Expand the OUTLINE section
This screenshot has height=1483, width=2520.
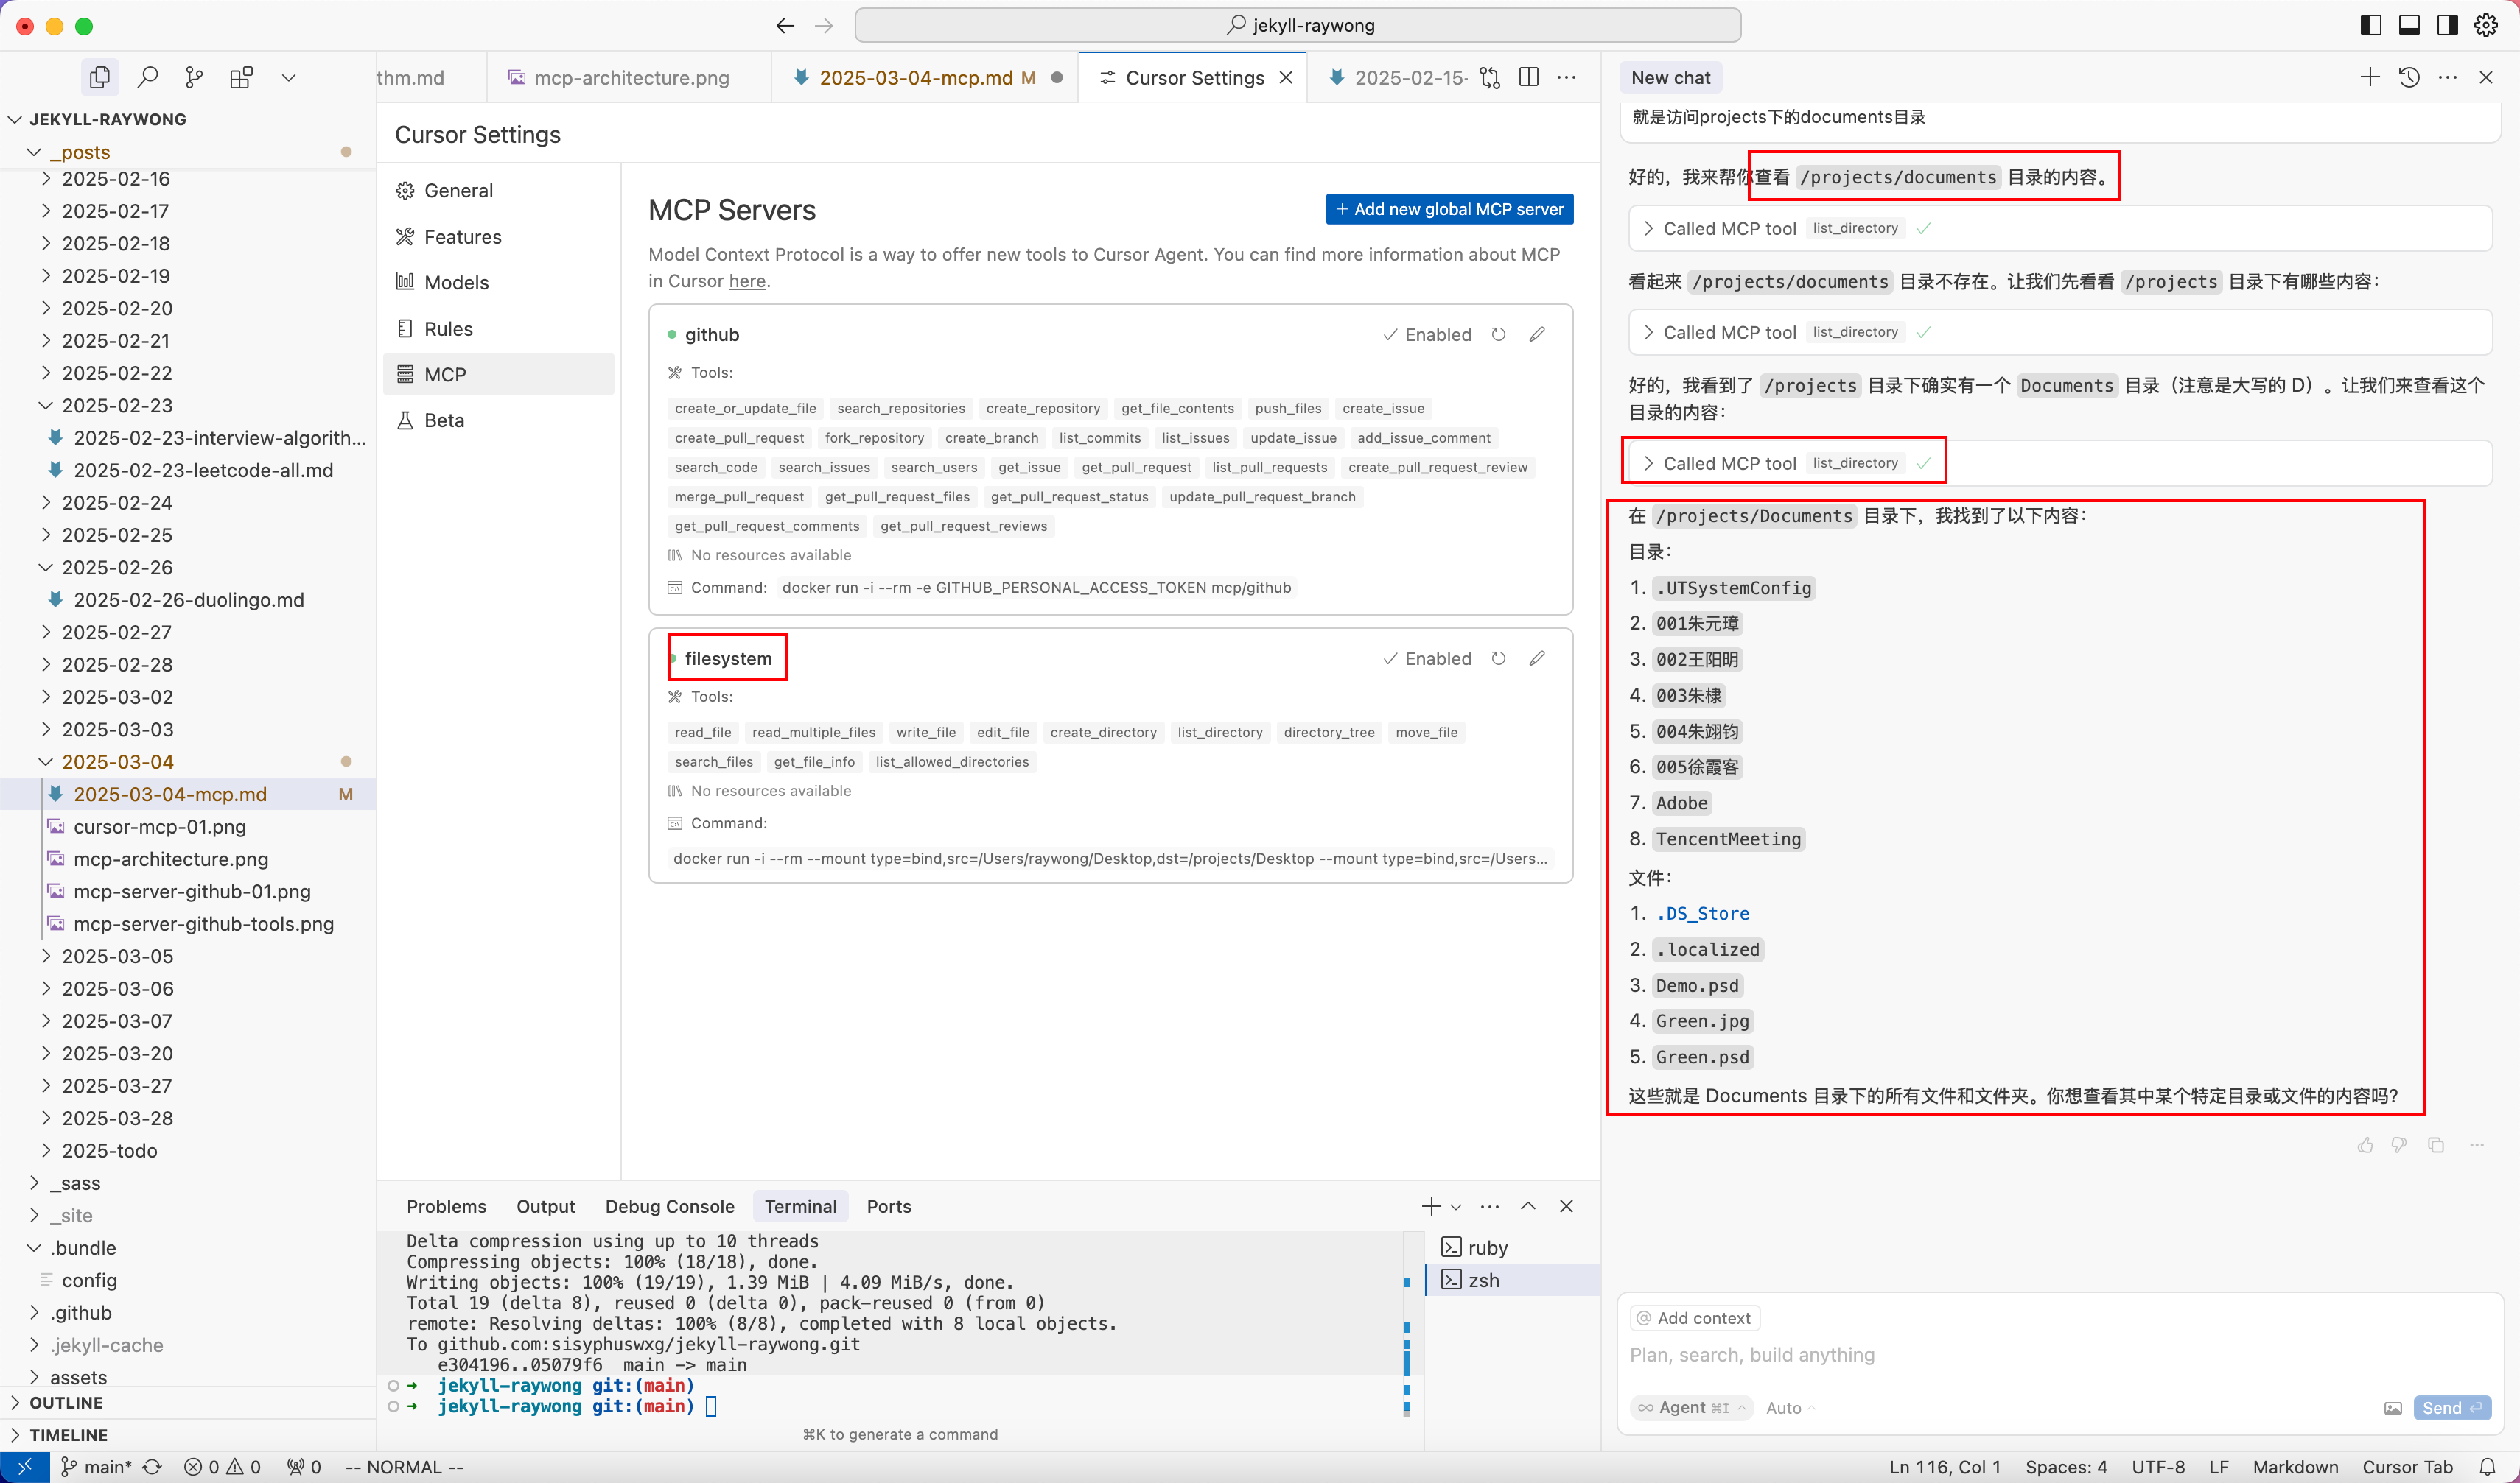tap(188, 1402)
